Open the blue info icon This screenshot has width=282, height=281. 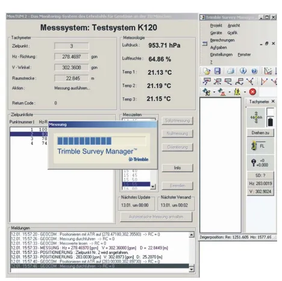243,71
